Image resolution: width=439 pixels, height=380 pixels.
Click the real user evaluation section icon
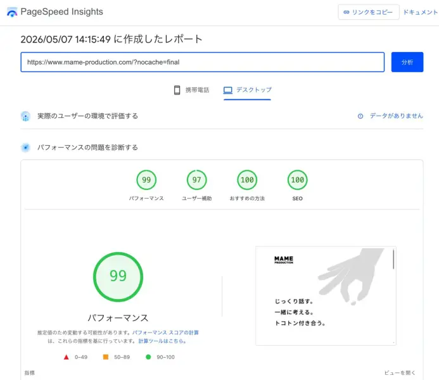(25, 116)
